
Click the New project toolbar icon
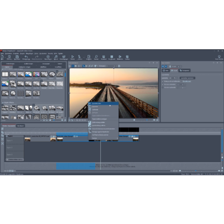2,57
